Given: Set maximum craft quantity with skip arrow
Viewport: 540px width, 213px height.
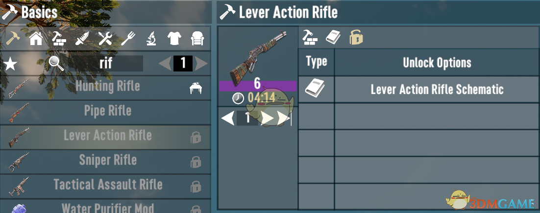Looking at the screenshot, I should click(284, 118).
